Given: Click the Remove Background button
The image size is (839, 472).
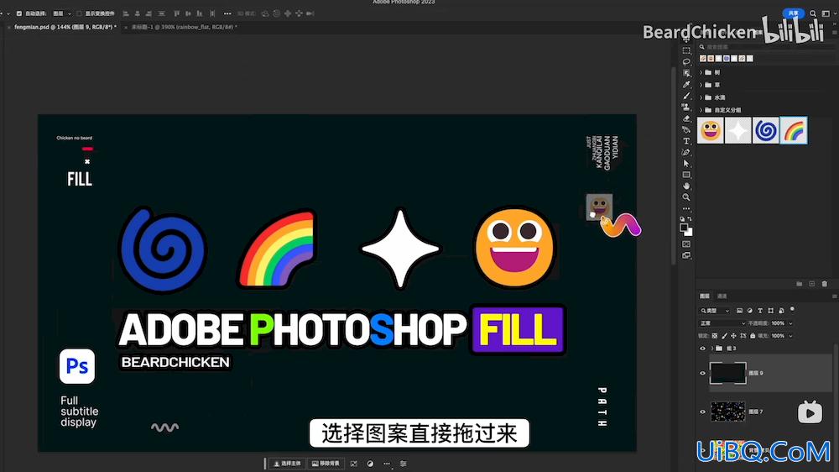Looking at the screenshot, I should coord(326,464).
